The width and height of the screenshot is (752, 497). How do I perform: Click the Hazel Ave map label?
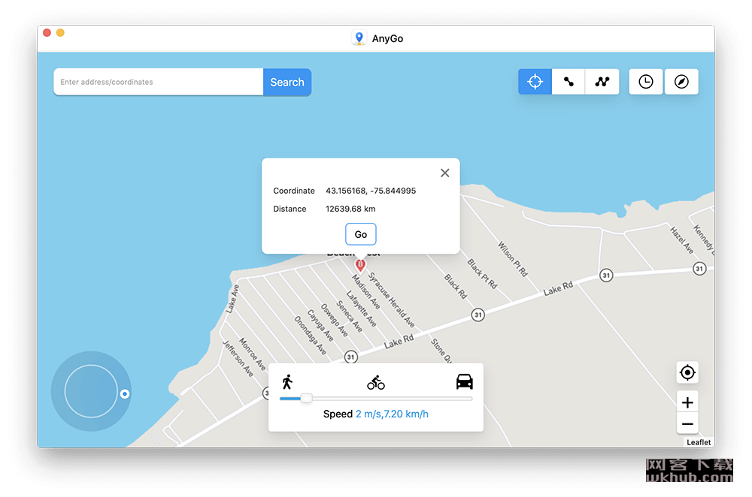(x=681, y=240)
